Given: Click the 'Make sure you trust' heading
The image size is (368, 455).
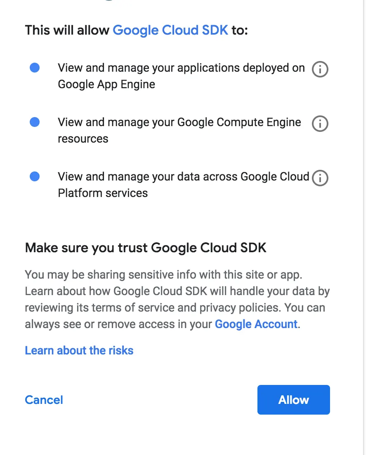Looking at the screenshot, I should point(146,247).
